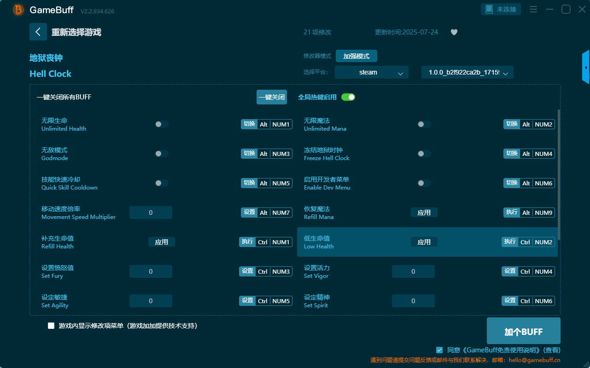Apply Low Health with 应用 button
Screen dimensions: 590x368
(x=424, y=242)
